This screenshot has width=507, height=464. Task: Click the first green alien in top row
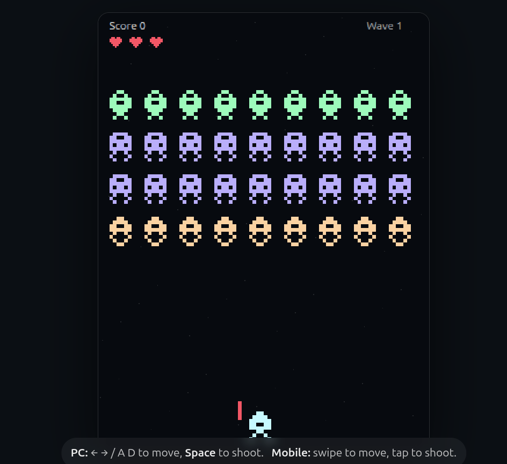[121, 105]
